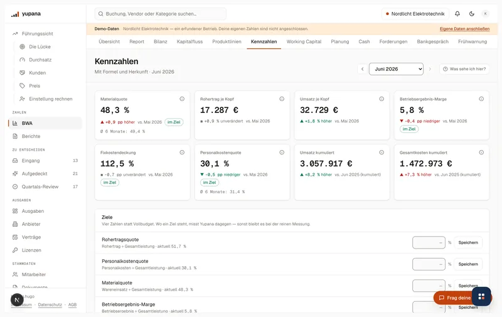Go to next month arrow

[x=430, y=69]
